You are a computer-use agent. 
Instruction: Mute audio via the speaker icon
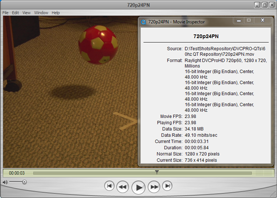[x=5, y=182]
